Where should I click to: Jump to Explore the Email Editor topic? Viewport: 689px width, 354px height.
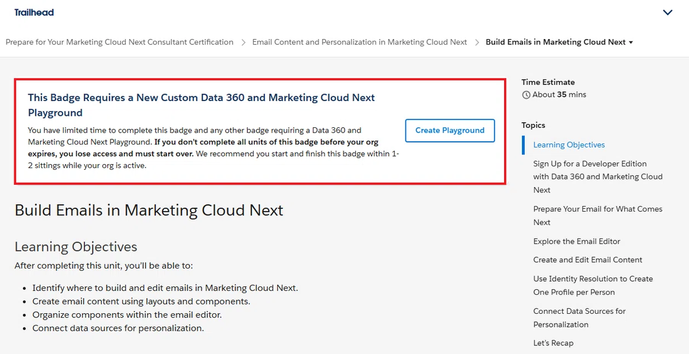tap(576, 241)
